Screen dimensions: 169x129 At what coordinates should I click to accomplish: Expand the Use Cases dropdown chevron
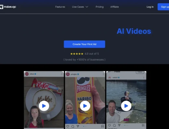click(87, 7)
